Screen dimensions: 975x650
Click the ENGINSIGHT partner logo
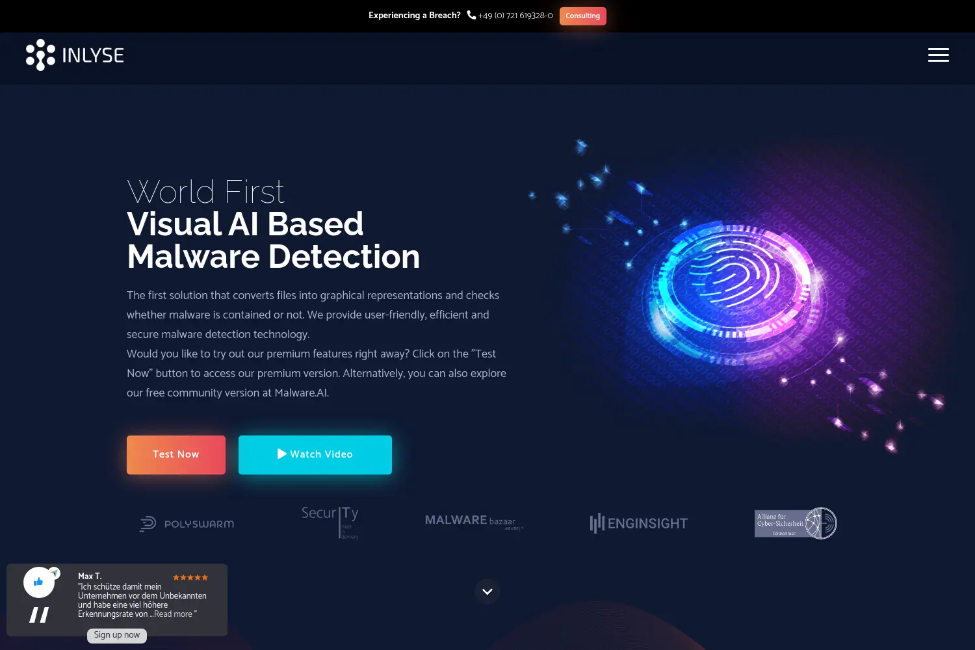pyautogui.click(x=638, y=523)
